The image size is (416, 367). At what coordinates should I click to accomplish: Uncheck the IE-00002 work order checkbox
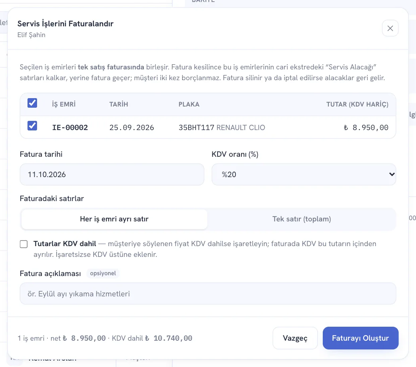[x=32, y=126]
